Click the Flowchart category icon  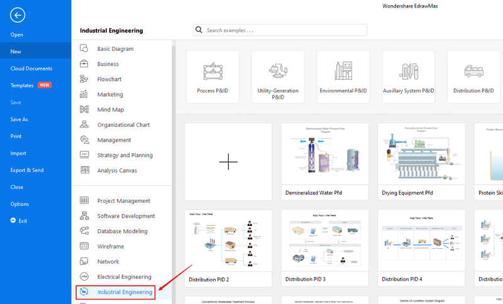coord(84,79)
